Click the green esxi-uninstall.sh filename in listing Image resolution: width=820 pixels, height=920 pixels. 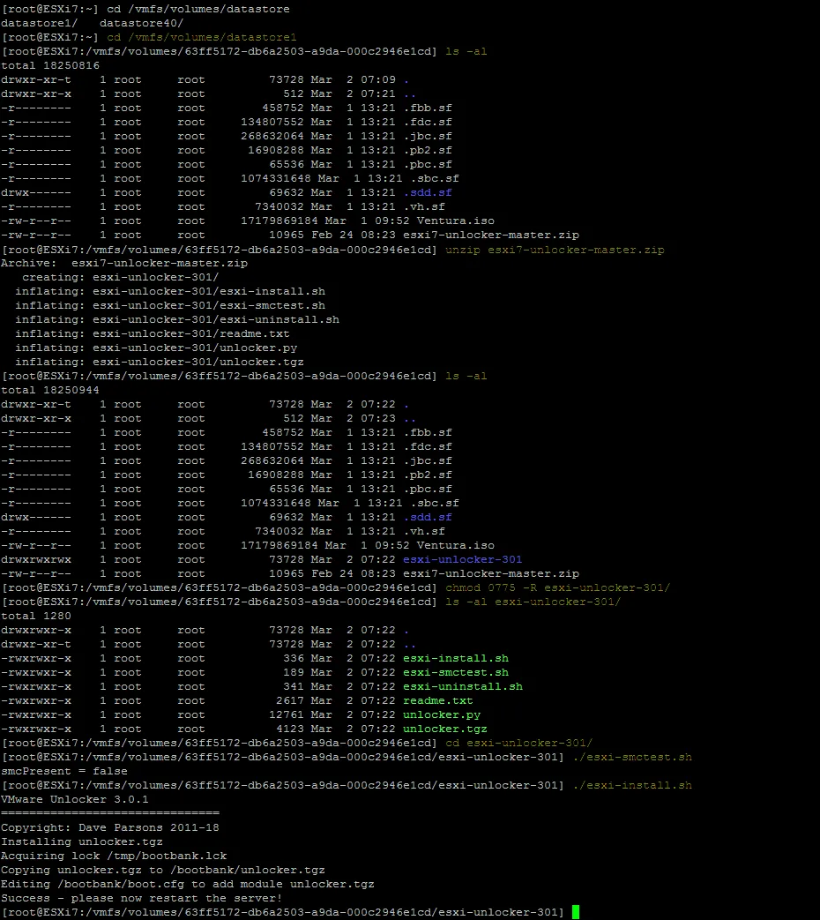(x=462, y=686)
